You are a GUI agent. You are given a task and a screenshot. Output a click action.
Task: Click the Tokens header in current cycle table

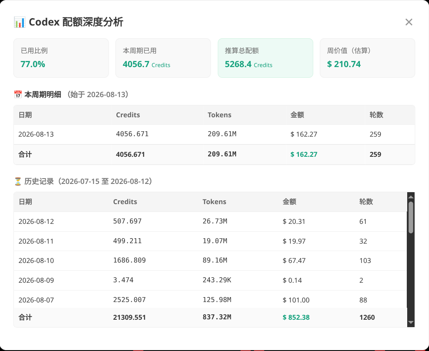coord(219,115)
